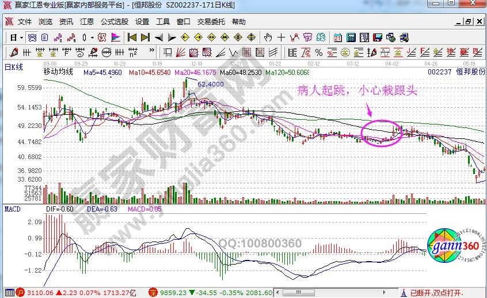The image size is (487, 298).
Task: Click the candlestick chart type icon
Action: 85,37
